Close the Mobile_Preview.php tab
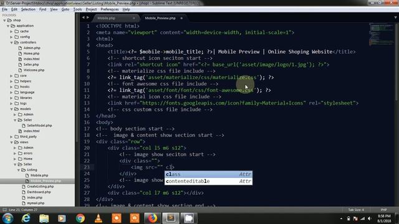 (x=181, y=18)
